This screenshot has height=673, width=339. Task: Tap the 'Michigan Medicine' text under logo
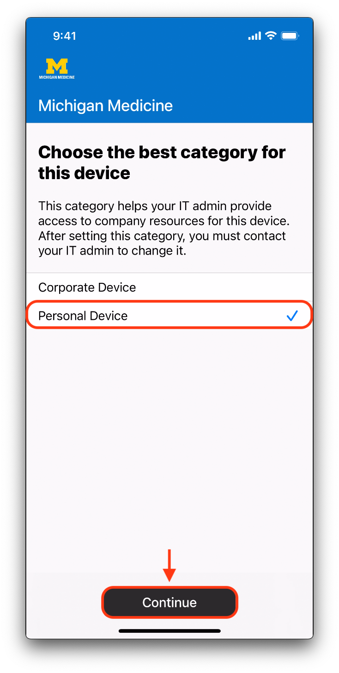click(x=57, y=77)
